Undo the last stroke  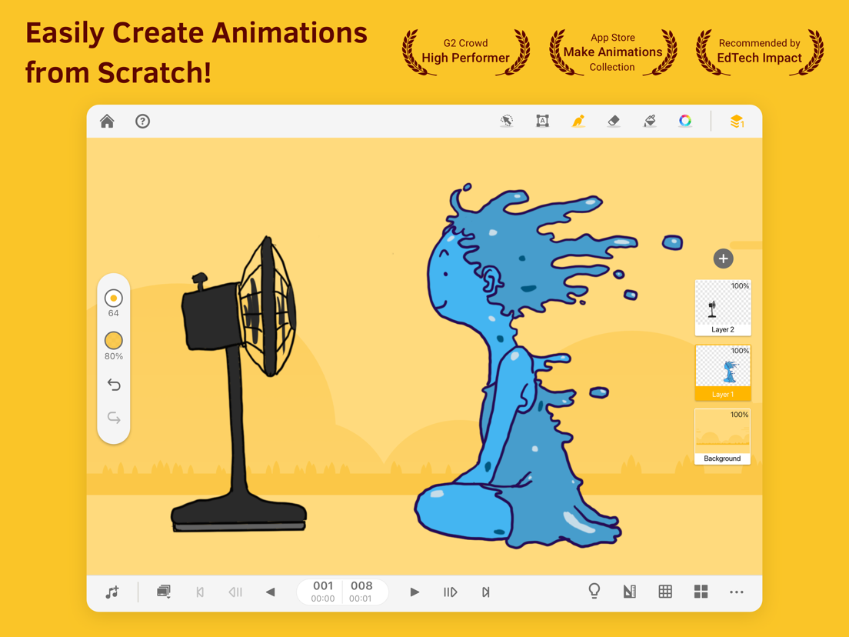point(114,385)
